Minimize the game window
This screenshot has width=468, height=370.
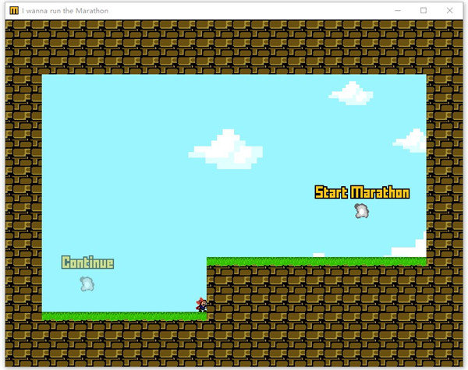(x=398, y=10)
